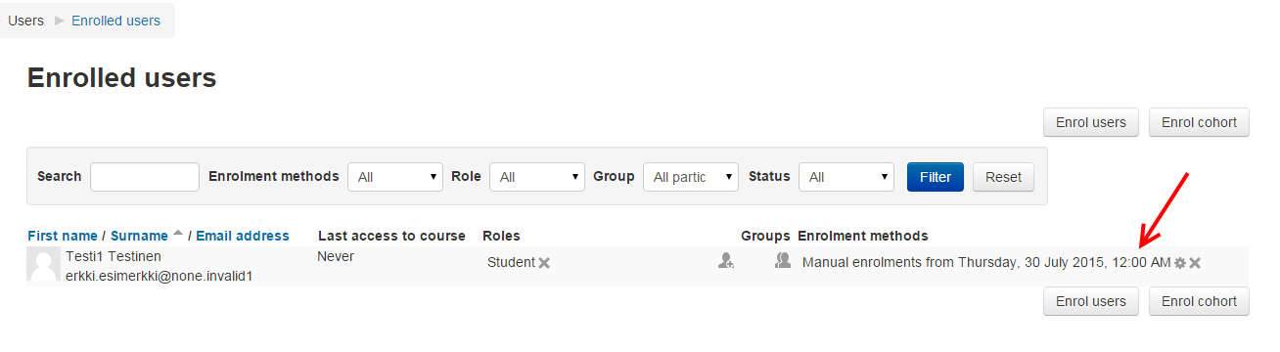
Task: Open the Status filter dropdown
Action: point(846,177)
